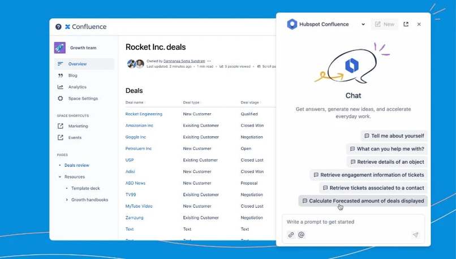Screen dimensions: 456x259
Task: Open Blog in the sidebar
Action: (x=73, y=76)
